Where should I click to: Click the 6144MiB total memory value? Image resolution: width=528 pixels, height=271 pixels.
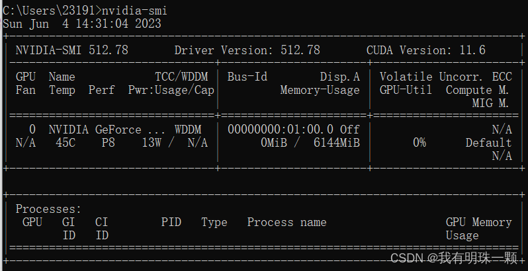pos(336,143)
